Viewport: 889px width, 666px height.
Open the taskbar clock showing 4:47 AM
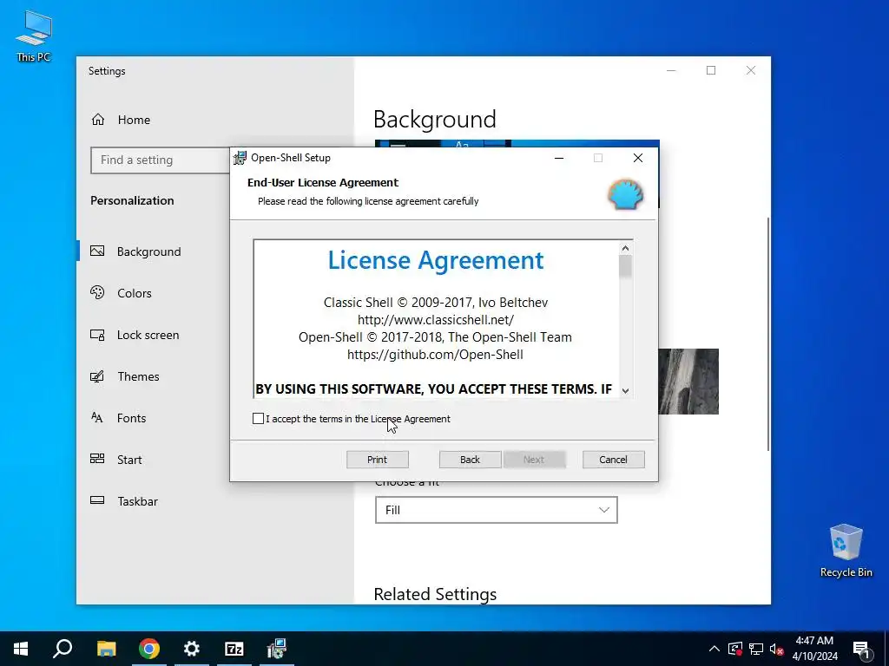coord(814,649)
